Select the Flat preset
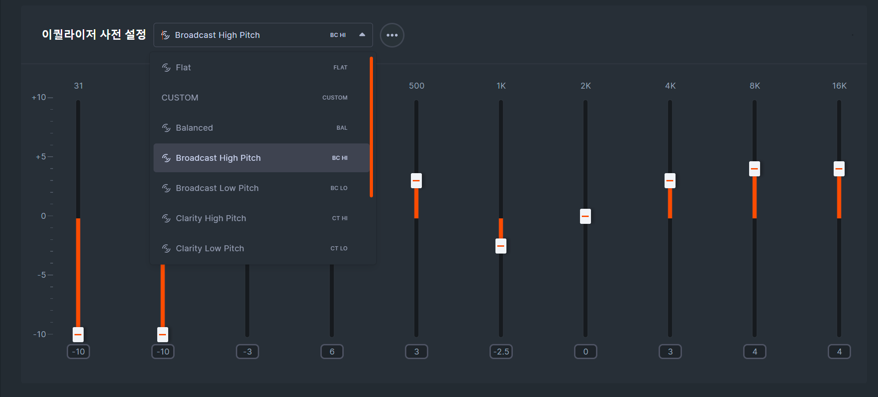The image size is (878, 397). [261, 68]
